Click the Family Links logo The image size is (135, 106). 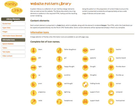[x=13, y=8]
